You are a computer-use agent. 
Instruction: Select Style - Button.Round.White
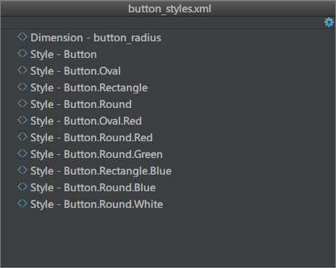(x=97, y=204)
